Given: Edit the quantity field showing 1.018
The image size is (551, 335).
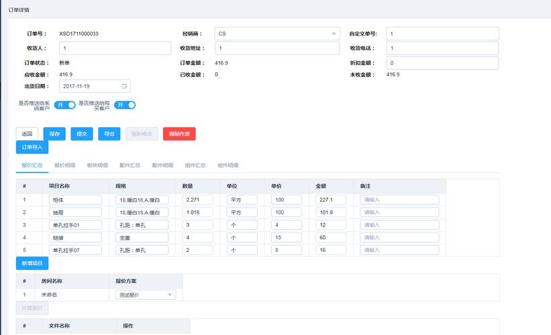Looking at the screenshot, I should tap(197, 212).
